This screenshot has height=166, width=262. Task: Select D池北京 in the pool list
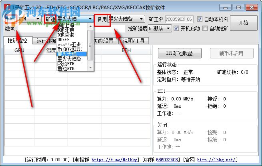[x=72, y=30]
